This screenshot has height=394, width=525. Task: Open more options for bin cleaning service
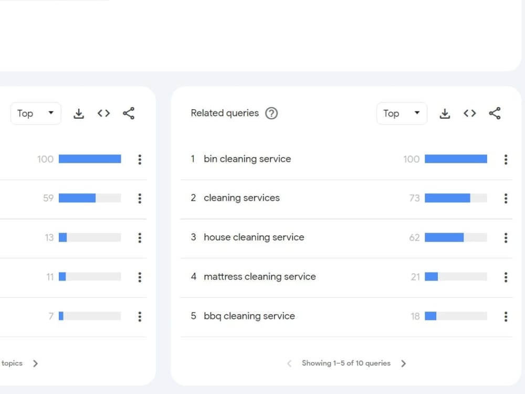(506, 160)
